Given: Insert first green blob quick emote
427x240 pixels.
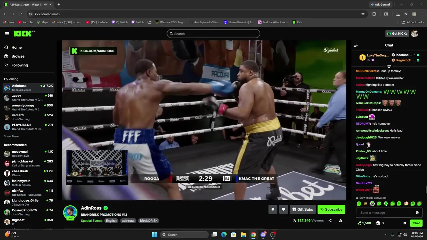Looking at the screenshot, I should click(x=359, y=203).
